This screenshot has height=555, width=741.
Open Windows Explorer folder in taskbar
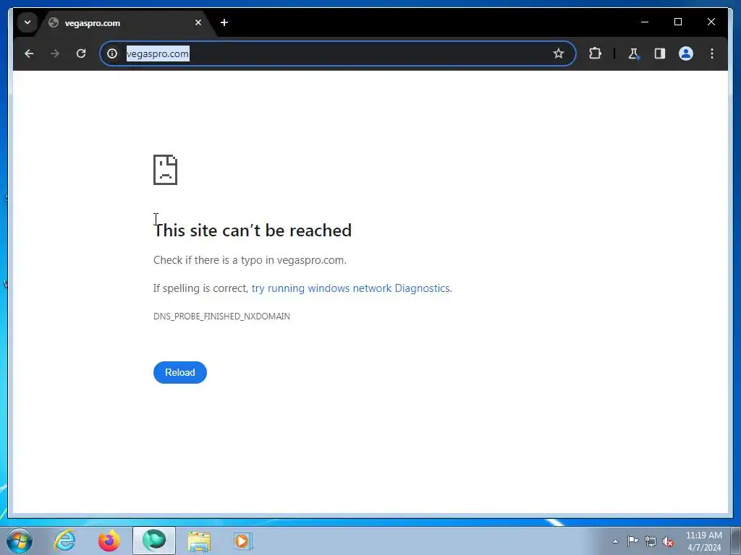pos(199,541)
